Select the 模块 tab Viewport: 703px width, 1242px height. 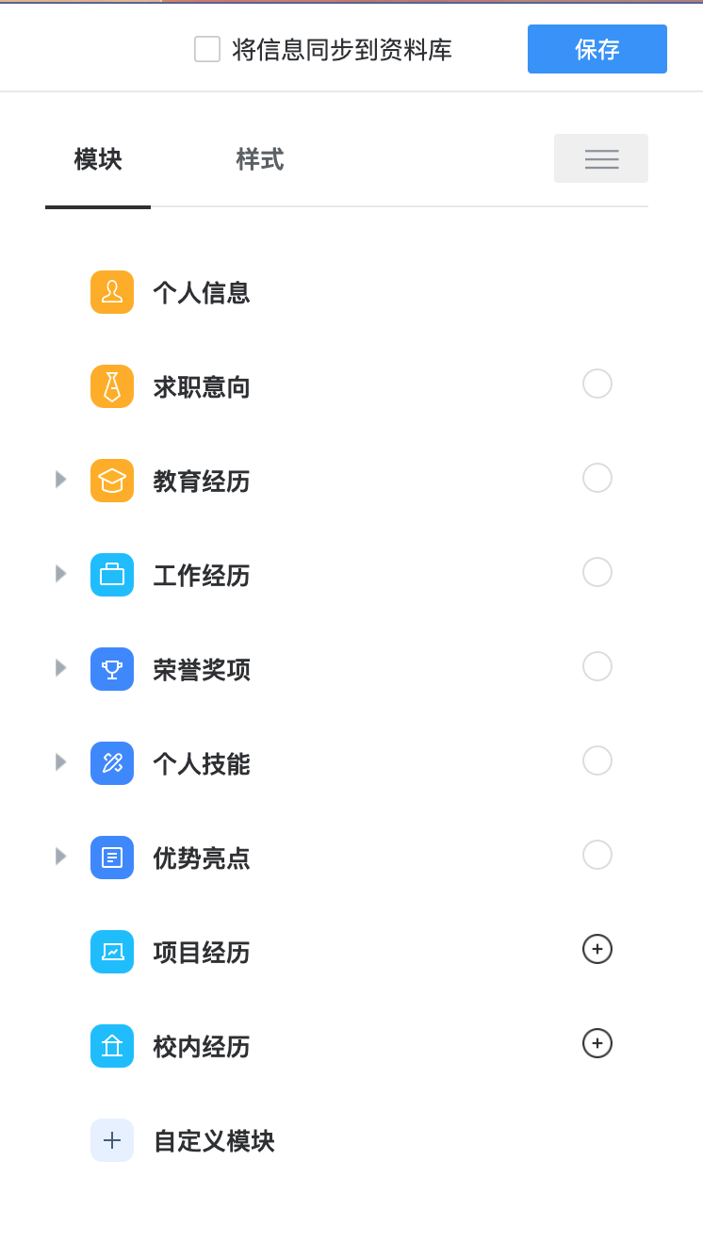click(98, 159)
